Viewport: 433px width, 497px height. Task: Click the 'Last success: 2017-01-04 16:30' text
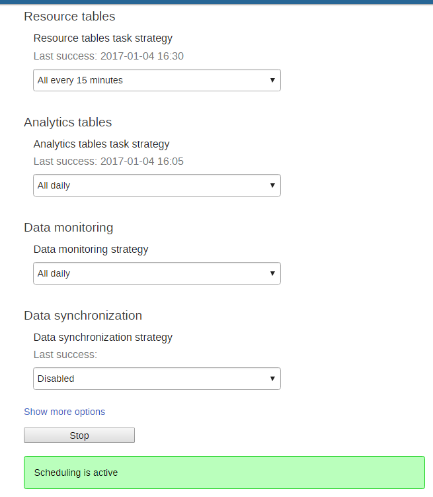pos(108,56)
